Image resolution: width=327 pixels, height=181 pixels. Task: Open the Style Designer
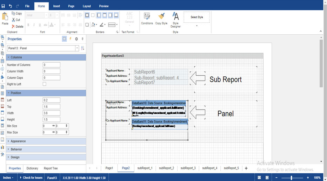click(x=175, y=20)
